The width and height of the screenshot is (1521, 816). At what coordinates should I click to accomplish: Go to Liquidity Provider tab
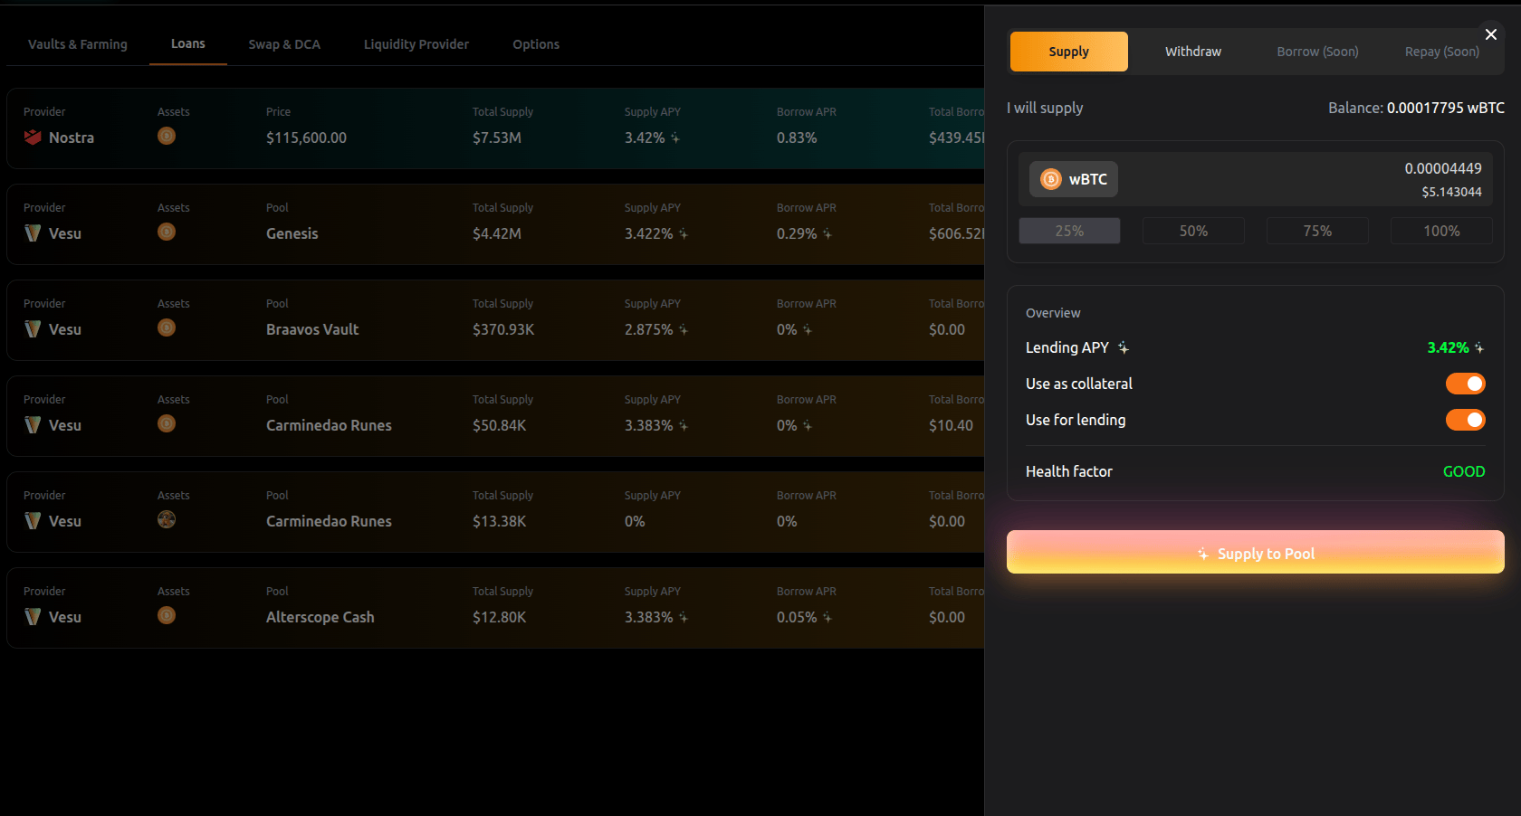pos(416,44)
